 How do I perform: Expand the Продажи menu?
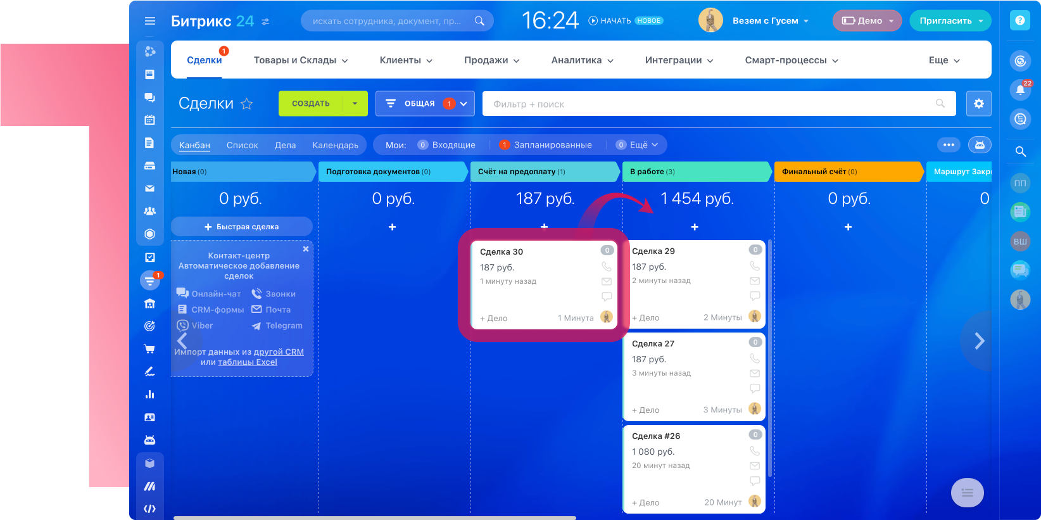[x=492, y=60]
